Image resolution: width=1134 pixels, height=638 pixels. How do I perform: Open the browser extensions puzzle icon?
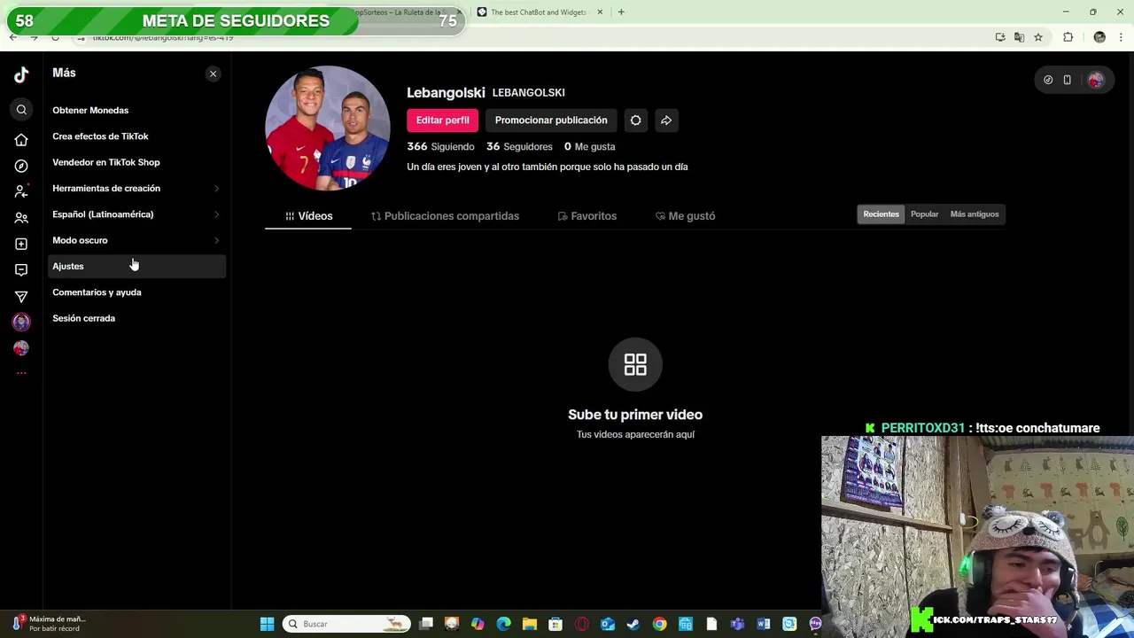click(x=1068, y=37)
